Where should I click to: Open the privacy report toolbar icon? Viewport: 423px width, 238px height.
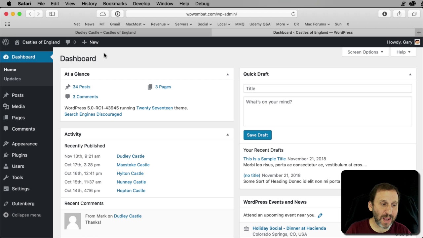click(x=118, y=14)
